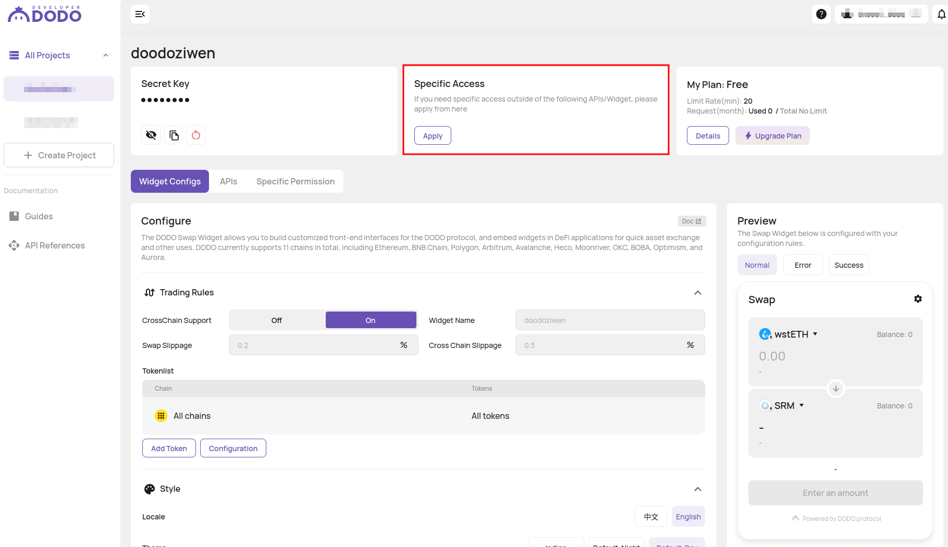Click the Guides book icon
948x547 pixels.
click(14, 216)
